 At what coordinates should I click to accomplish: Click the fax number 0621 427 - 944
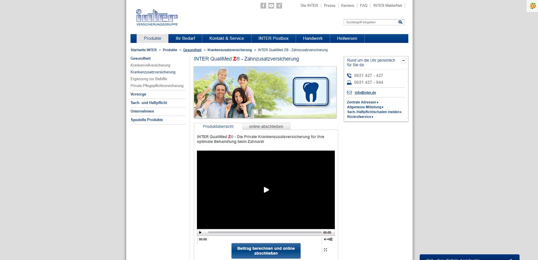click(x=369, y=82)
